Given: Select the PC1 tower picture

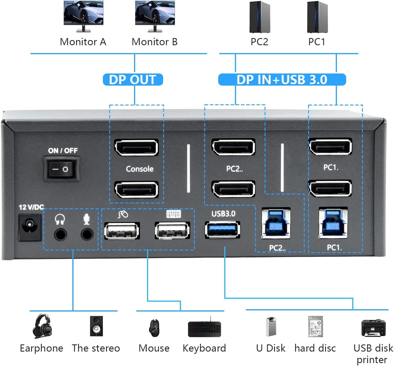Looking at the screenshot, I should (317, 17).
